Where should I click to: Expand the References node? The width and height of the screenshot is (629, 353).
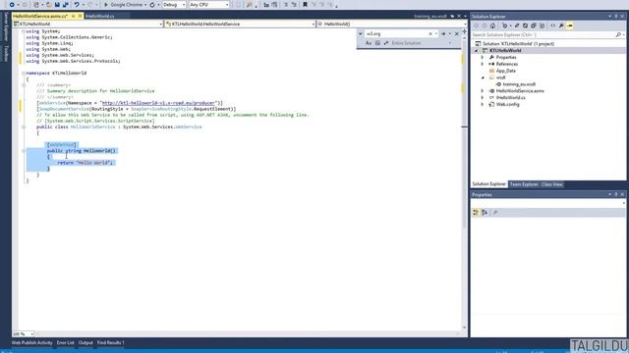pos(483,64)
